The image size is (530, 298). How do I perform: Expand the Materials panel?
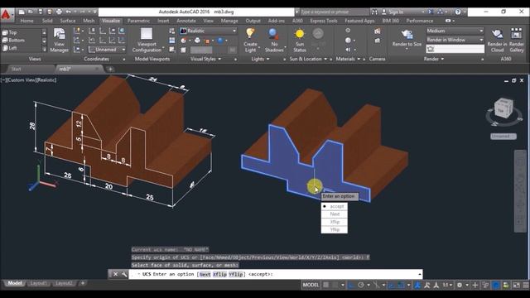pos(348,59)
